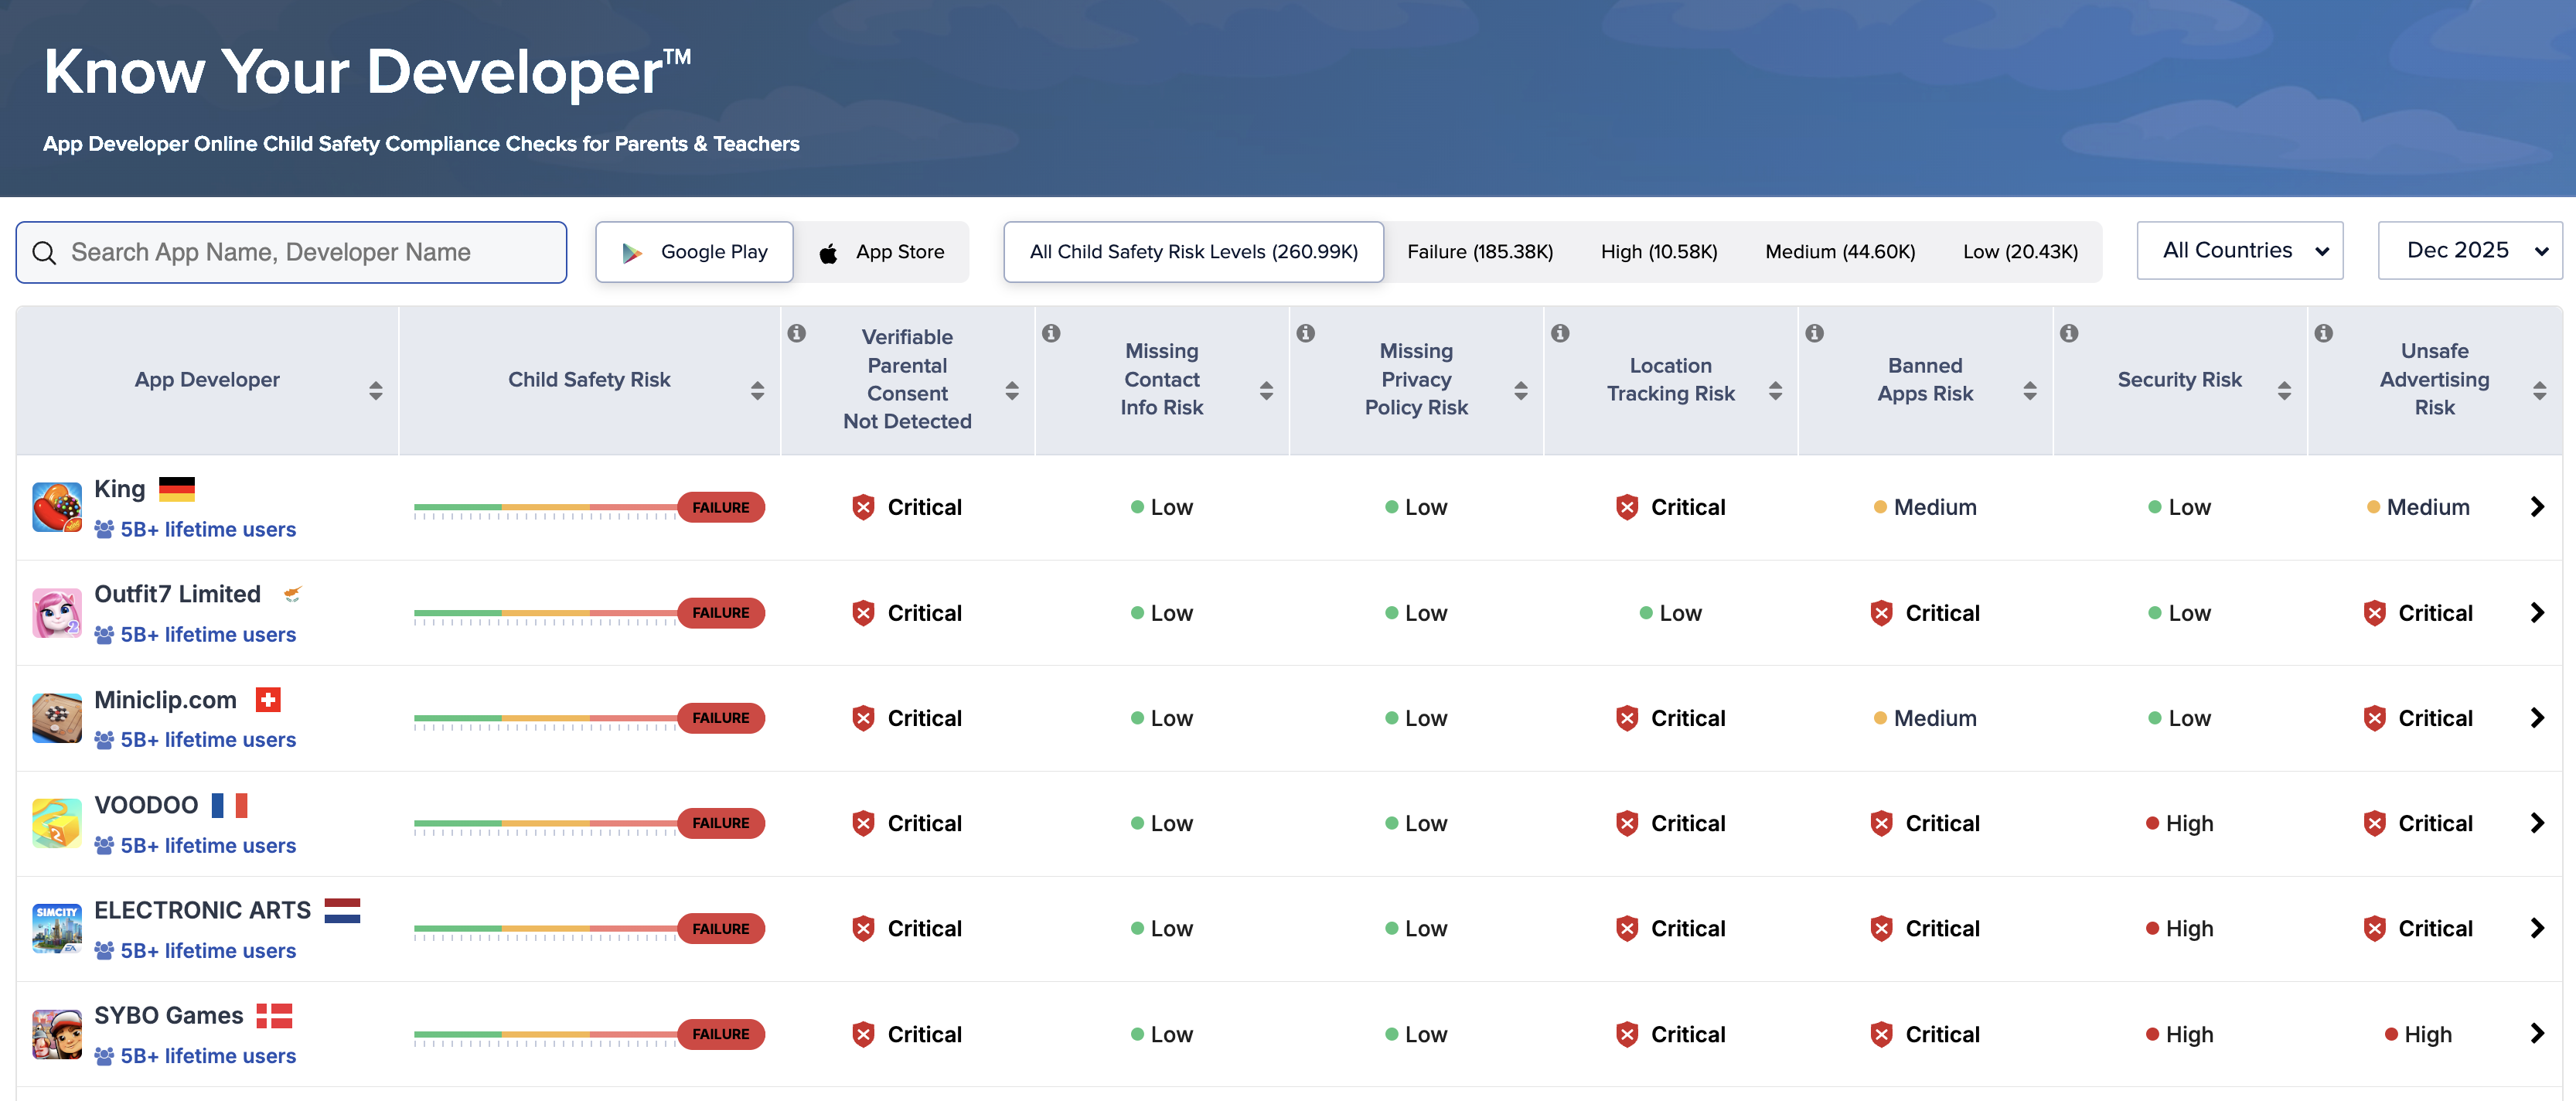Click the FAILURE risk bar for SYBO Games
The width and height of the screenshot is (2576, 1101).
[590, 1034]
